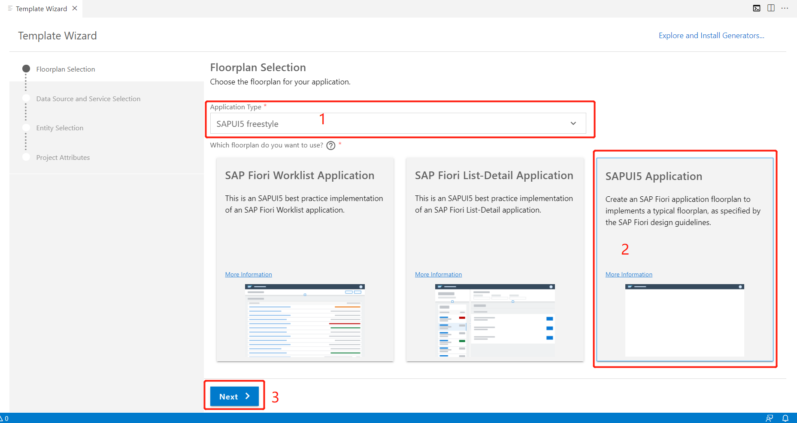Click the Data Source step circle
The width and height of the screenshot is (797, 423).
tap(26, 98)
